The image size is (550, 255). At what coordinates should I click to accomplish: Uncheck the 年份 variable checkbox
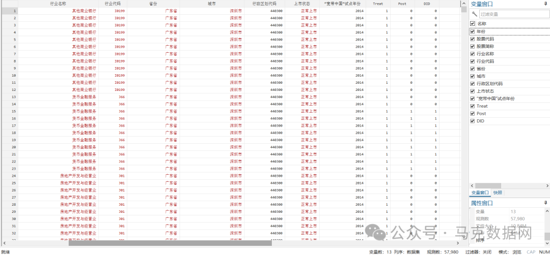[x=473, y=31]
